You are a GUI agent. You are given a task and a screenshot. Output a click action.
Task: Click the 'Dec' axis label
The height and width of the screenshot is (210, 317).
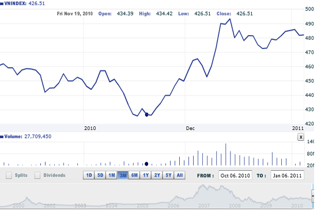coord(190,128)
